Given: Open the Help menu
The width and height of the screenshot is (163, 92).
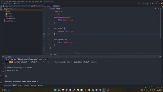Looking at the screenshot, I should click(x=41, y=1).
